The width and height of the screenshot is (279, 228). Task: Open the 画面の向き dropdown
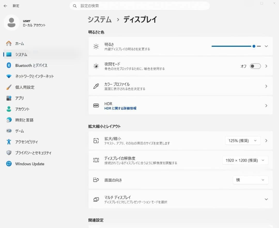[250, 180]
